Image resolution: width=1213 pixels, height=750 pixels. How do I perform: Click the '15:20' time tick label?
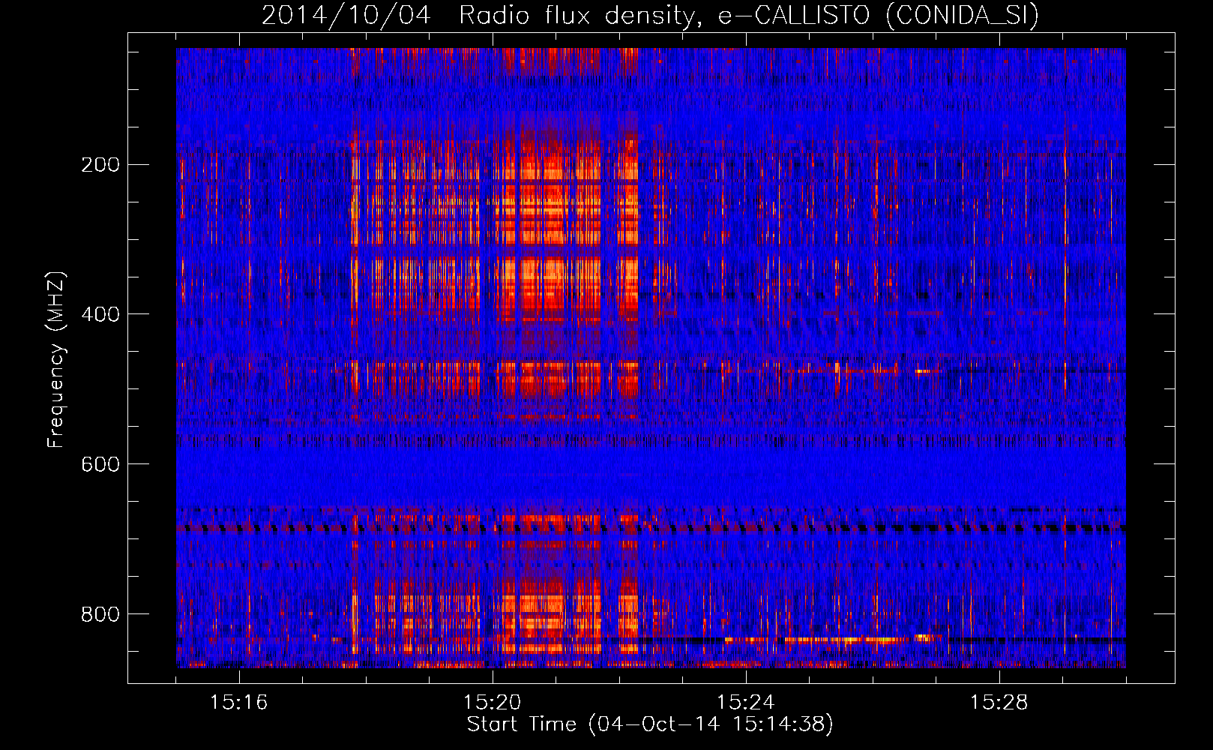pyautogui.click(x=493, y=702)
